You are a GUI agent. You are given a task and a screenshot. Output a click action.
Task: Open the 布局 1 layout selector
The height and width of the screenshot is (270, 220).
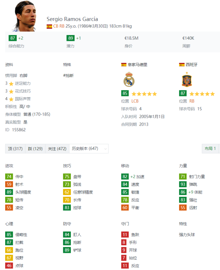211,149
